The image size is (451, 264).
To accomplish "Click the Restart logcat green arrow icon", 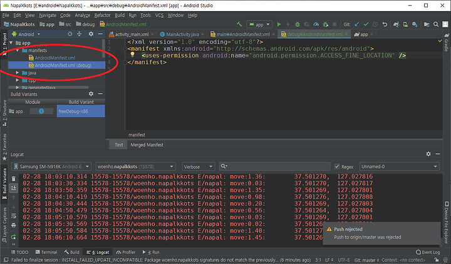I will [14, 237].
